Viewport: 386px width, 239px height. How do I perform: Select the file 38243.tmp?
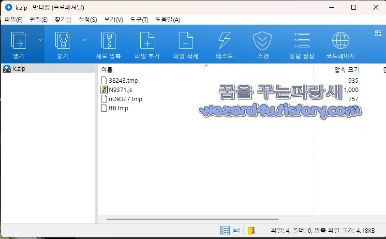tap(123, 80)
